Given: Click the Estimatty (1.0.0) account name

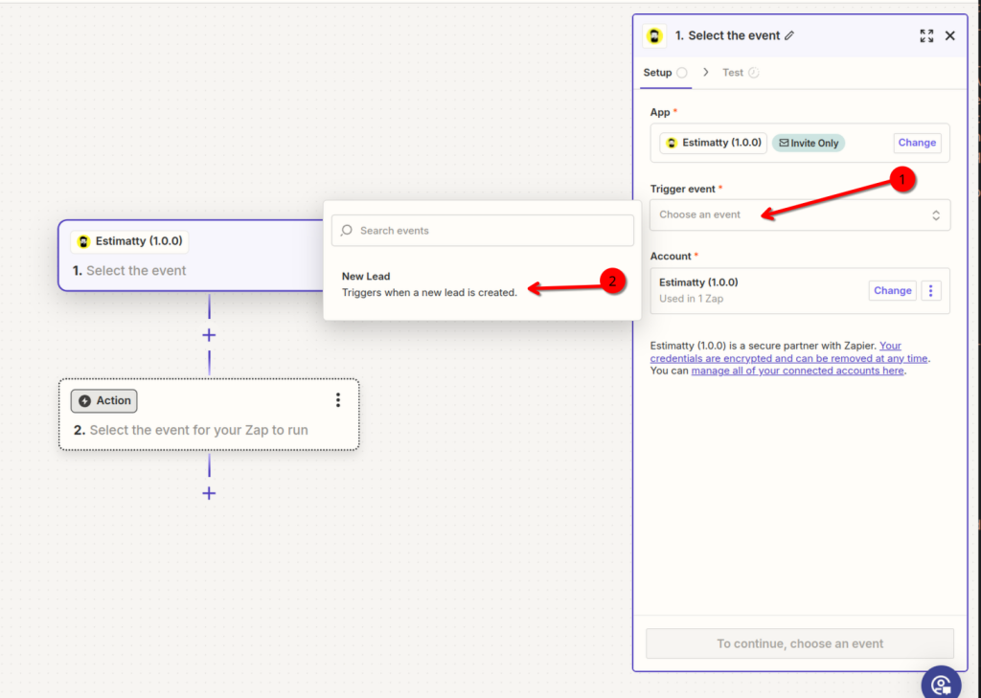Looking at the screenshot, I should tap(698, 282).
